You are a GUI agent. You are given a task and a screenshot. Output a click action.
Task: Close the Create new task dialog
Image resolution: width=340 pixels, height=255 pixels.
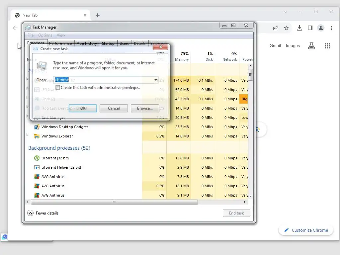[x=160, y=47]
